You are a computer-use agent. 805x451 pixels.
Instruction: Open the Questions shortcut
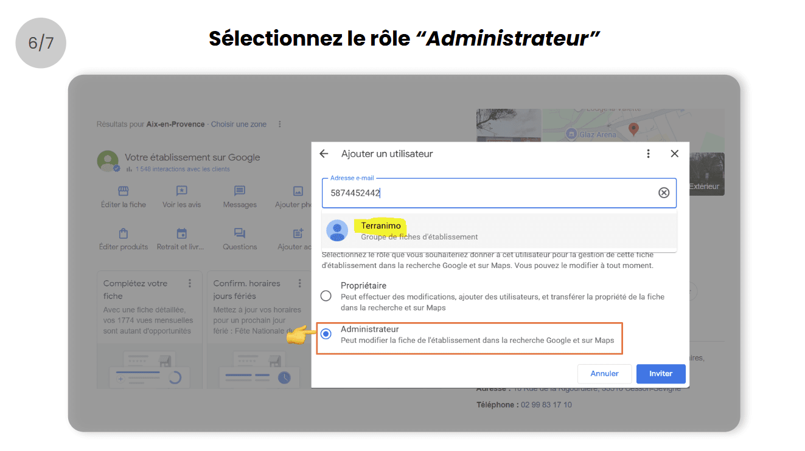(x=240, y=239)
